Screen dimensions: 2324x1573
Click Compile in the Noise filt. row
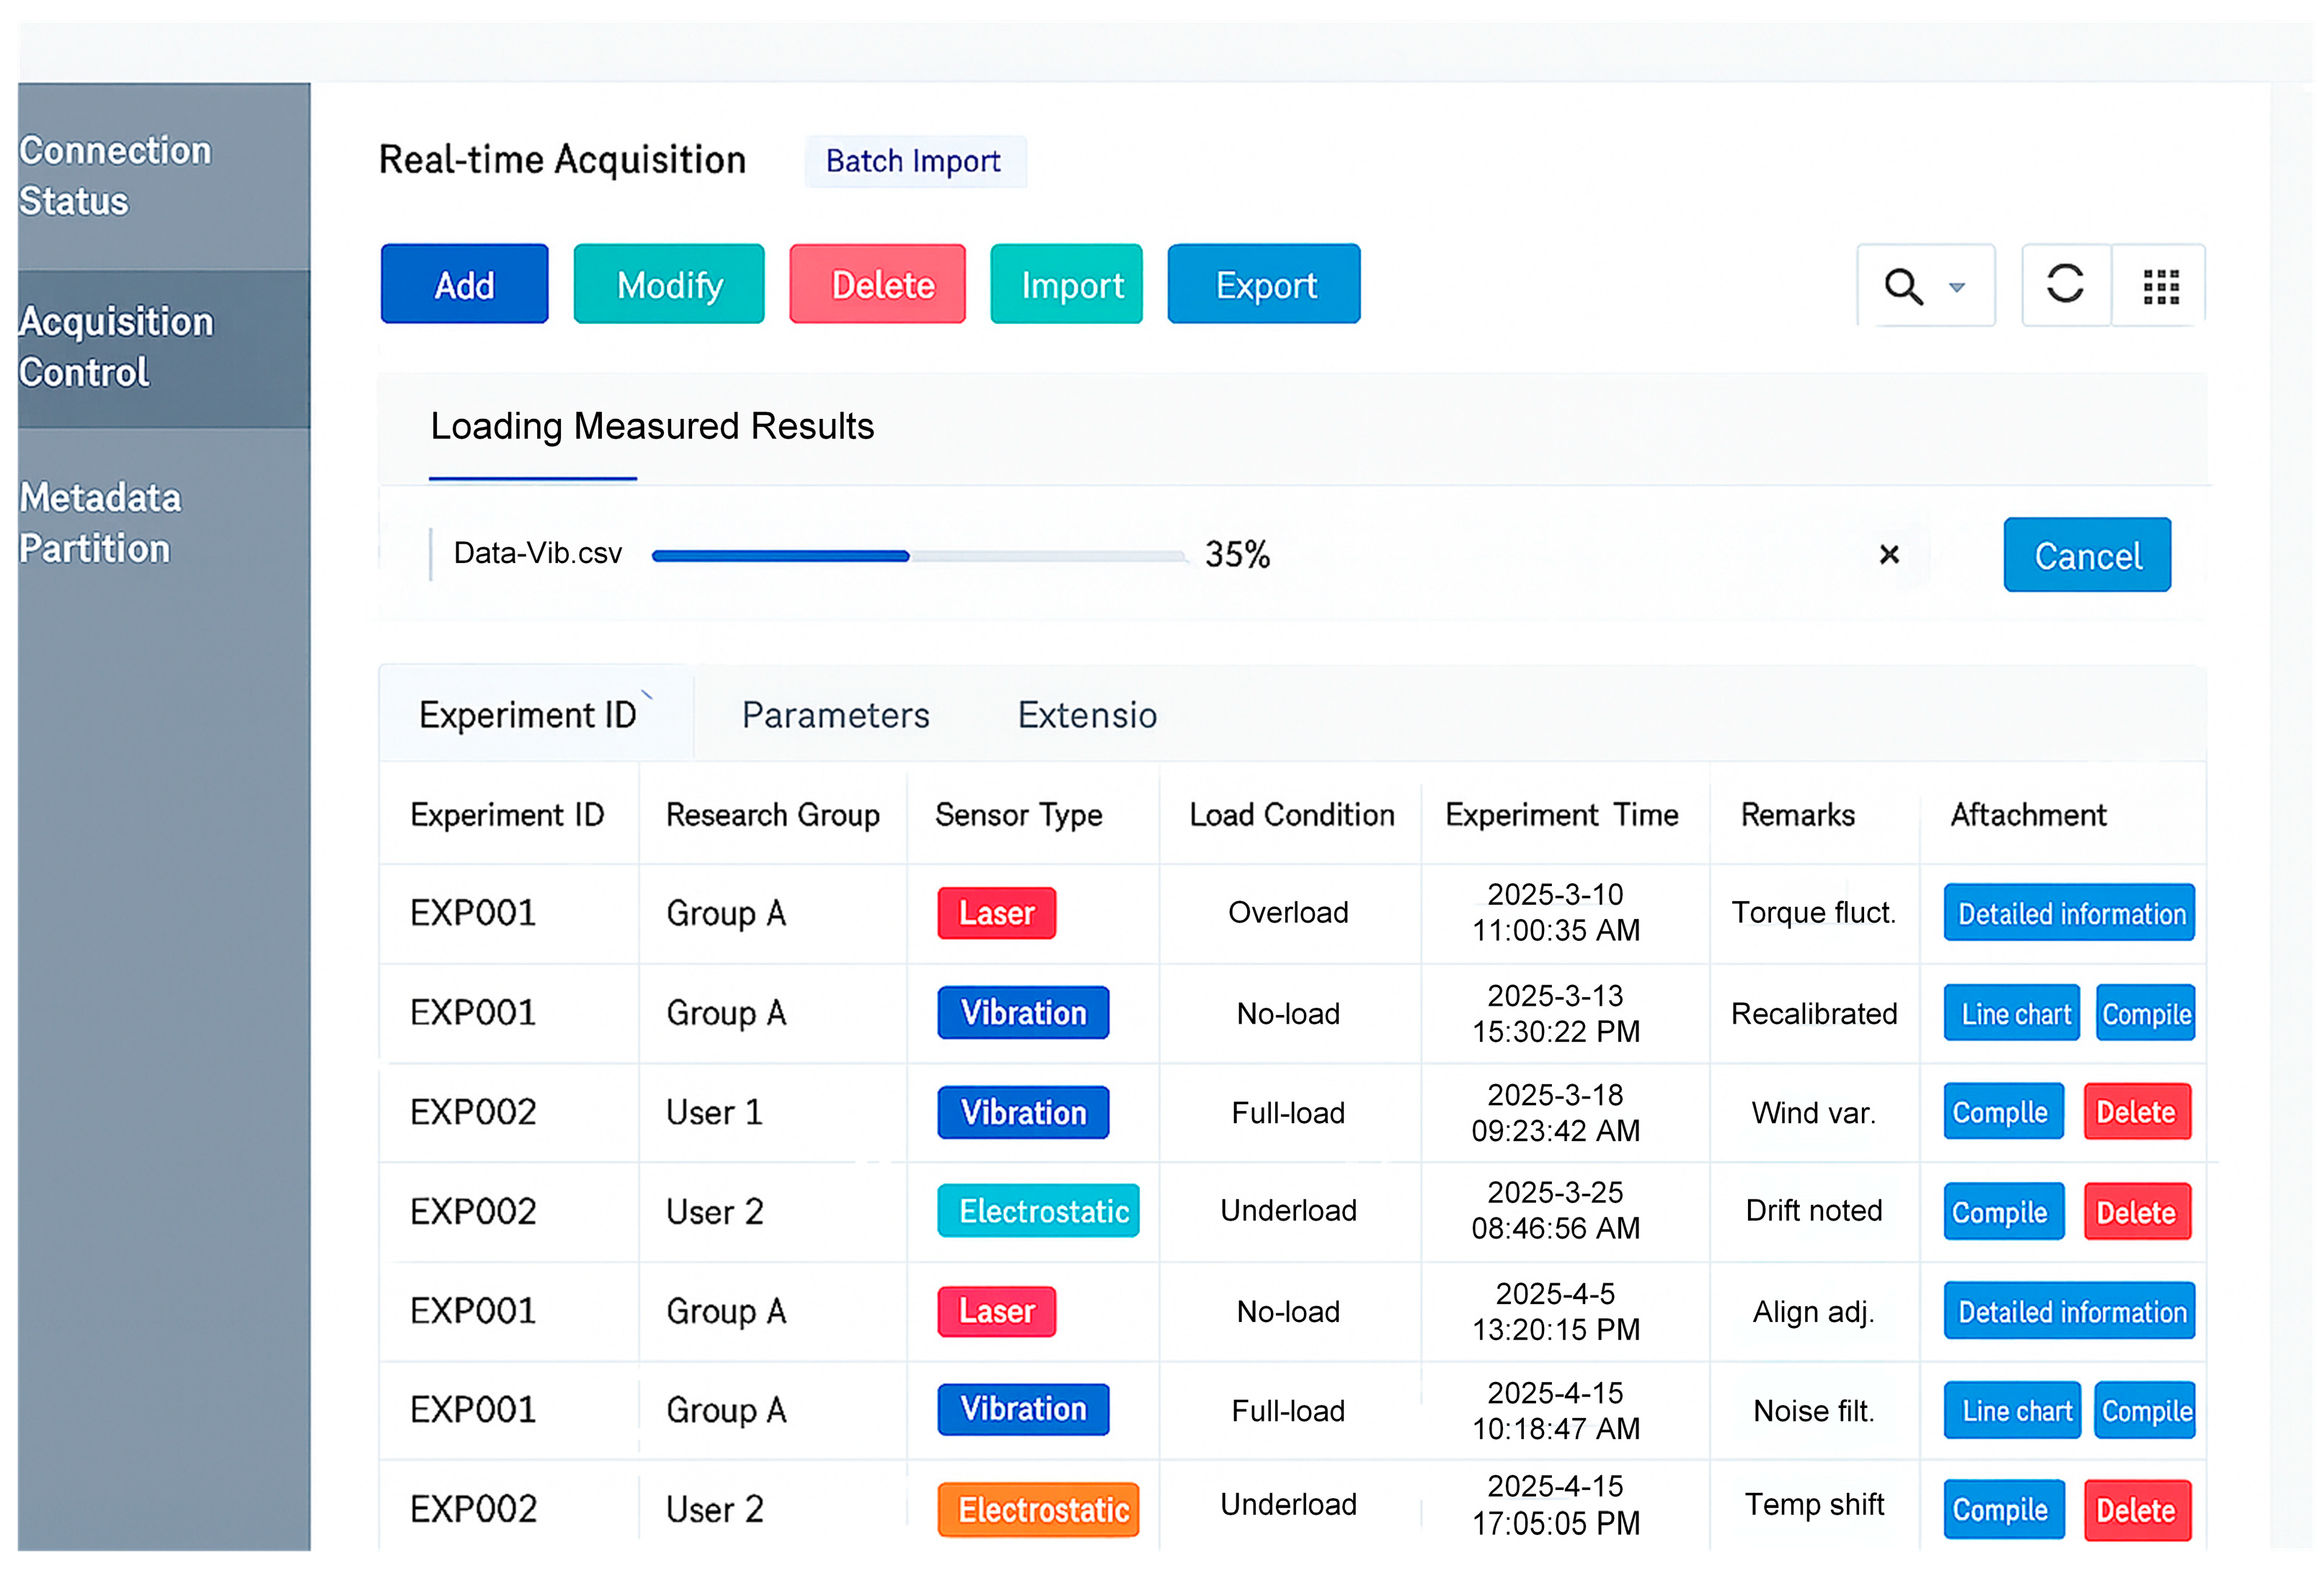tap(2145, 1410)
